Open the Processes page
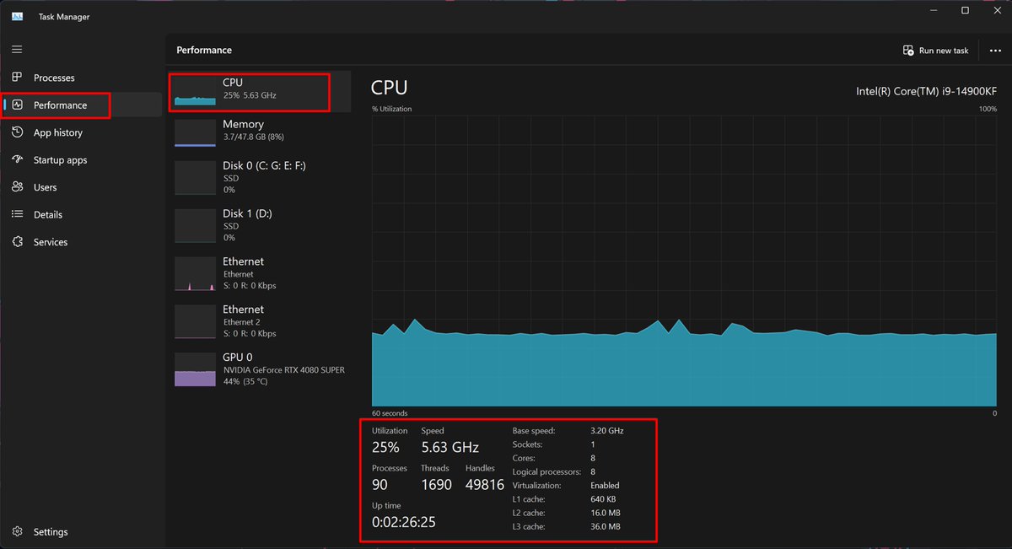 pyautogui.click(x=81, y=78)
